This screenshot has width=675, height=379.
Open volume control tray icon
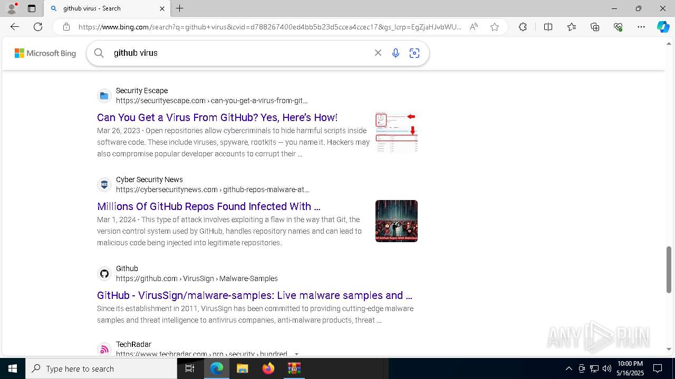[x=607, y=368]
